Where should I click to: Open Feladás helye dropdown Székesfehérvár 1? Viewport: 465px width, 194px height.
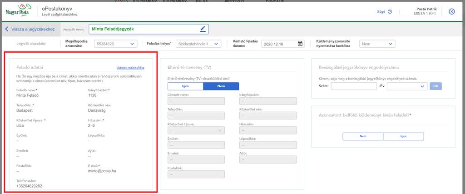(x=198, y=44)
